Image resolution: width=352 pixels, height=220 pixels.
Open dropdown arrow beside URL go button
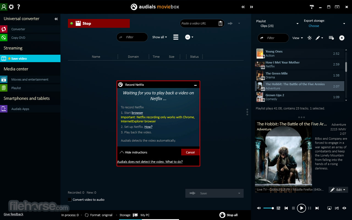click(x=239, y=23)
